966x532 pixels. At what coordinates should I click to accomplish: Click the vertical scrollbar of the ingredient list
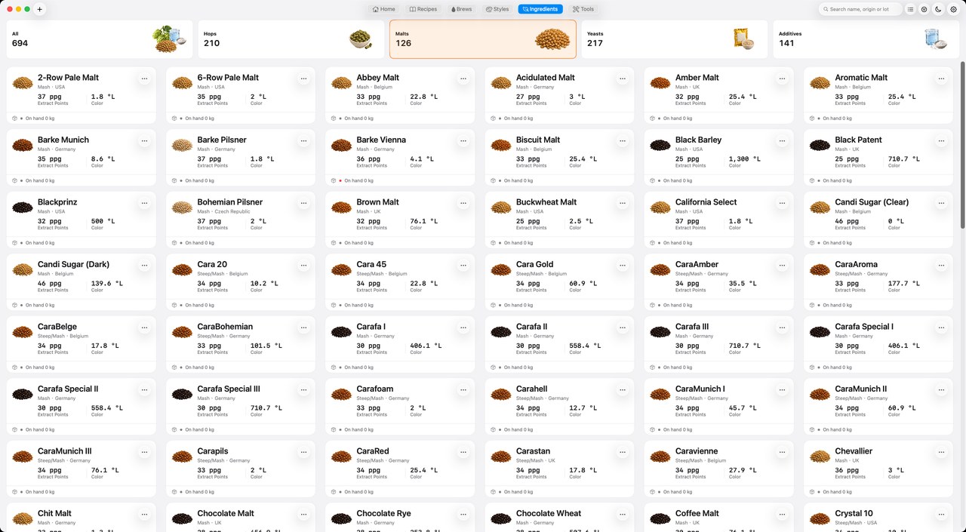pos(962,143)
